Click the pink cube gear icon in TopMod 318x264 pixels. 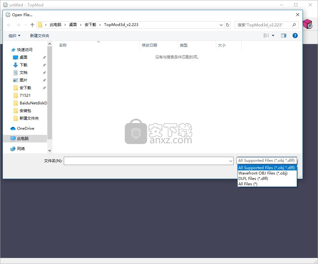click(x=308, y=24)
